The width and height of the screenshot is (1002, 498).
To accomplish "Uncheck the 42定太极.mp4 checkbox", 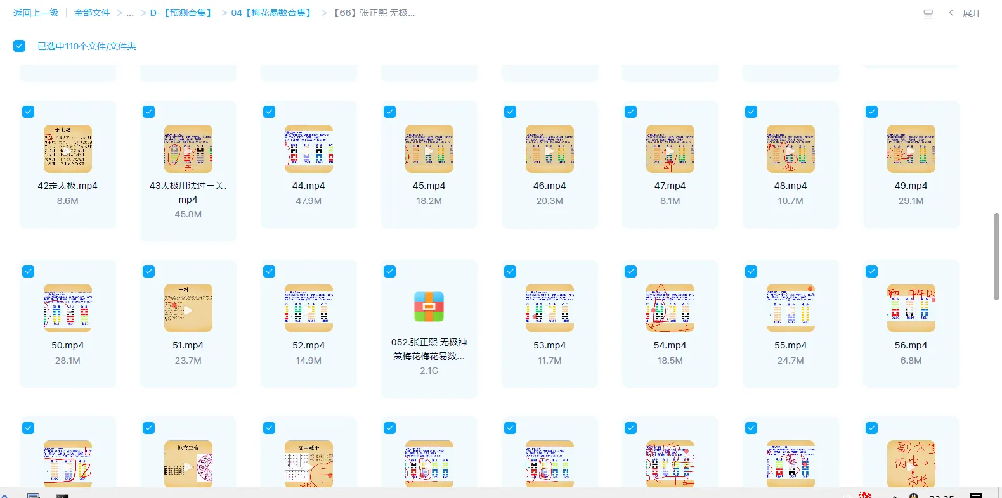I will pos(29,112).
